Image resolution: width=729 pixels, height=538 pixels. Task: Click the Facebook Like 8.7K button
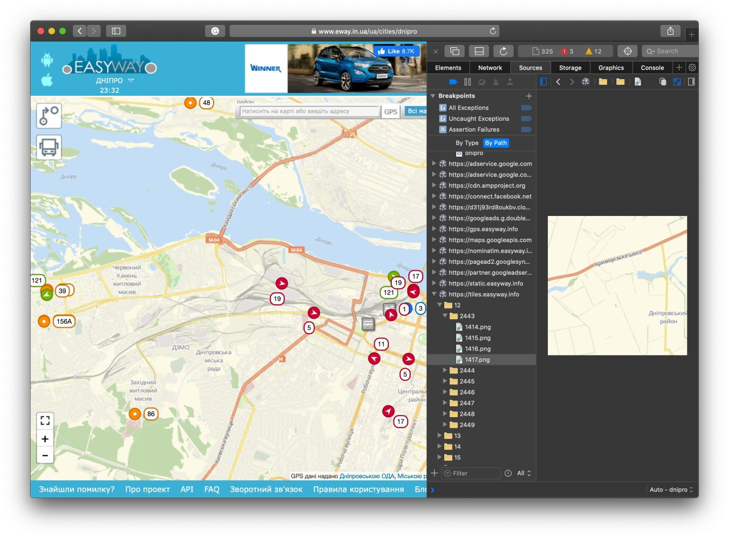[396, 51]
